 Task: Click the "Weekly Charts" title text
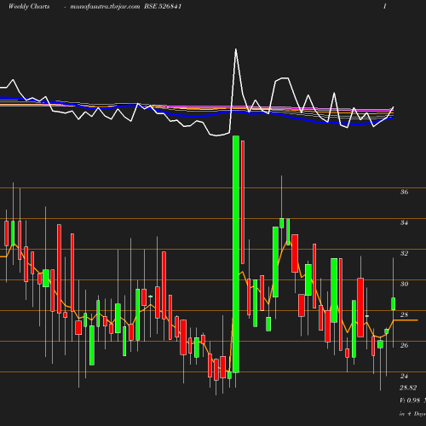29,6
